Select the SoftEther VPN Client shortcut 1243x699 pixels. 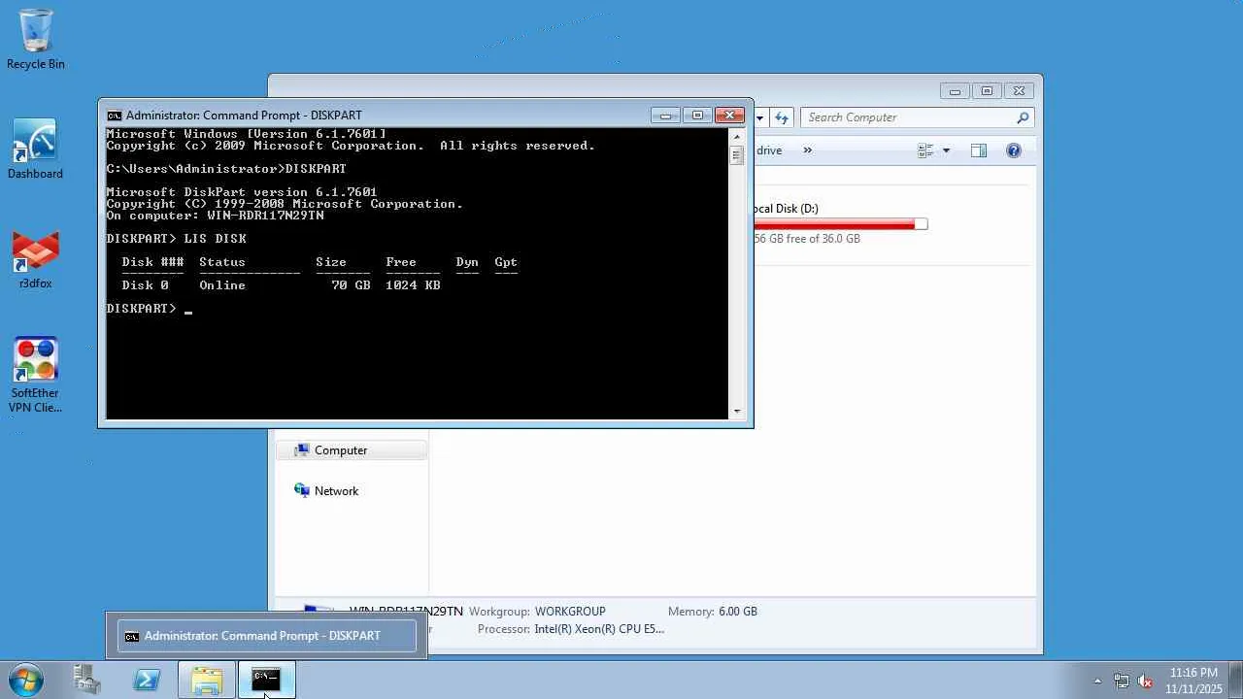(36, 375)
